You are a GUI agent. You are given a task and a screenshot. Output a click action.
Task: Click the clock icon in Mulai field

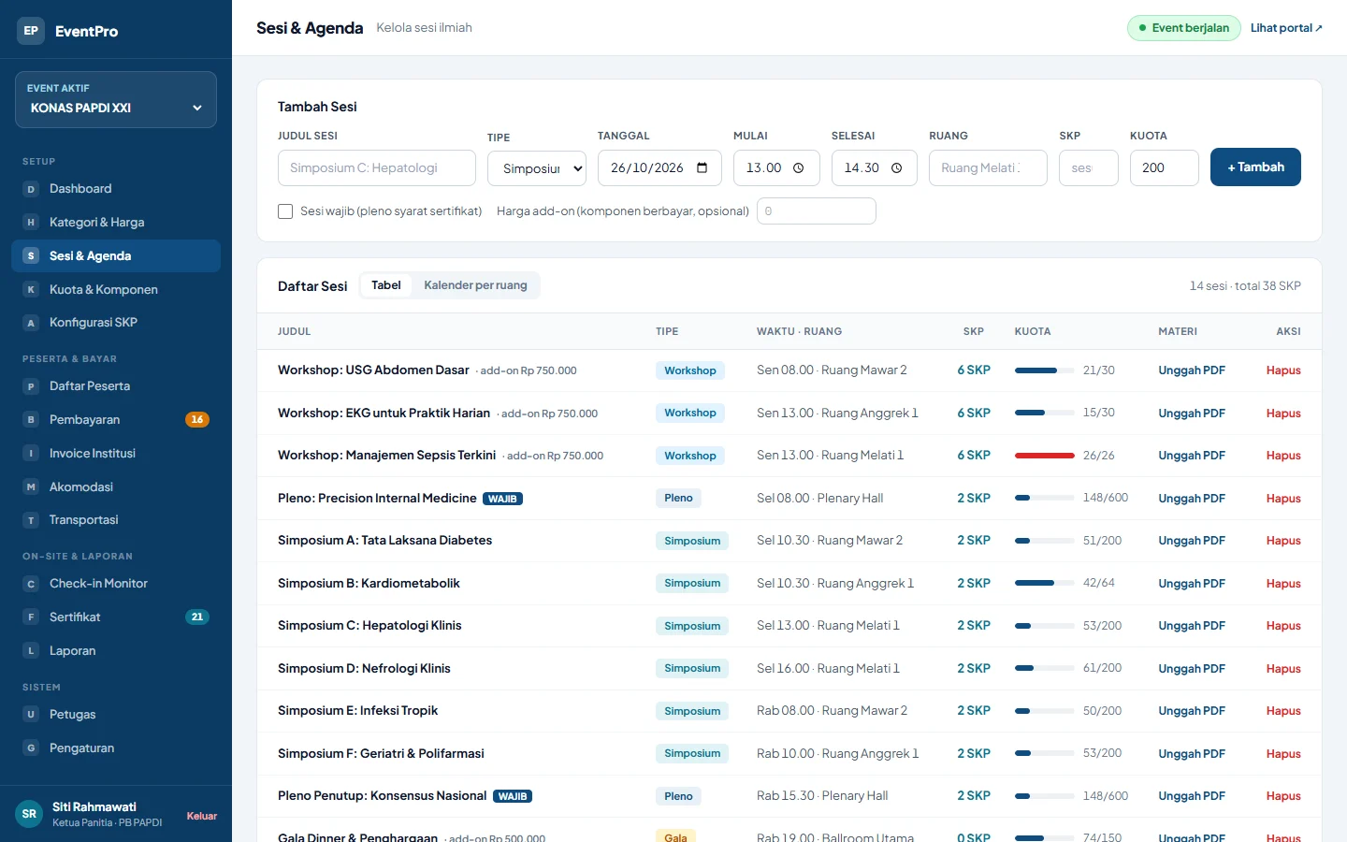[x=799, y=168]
